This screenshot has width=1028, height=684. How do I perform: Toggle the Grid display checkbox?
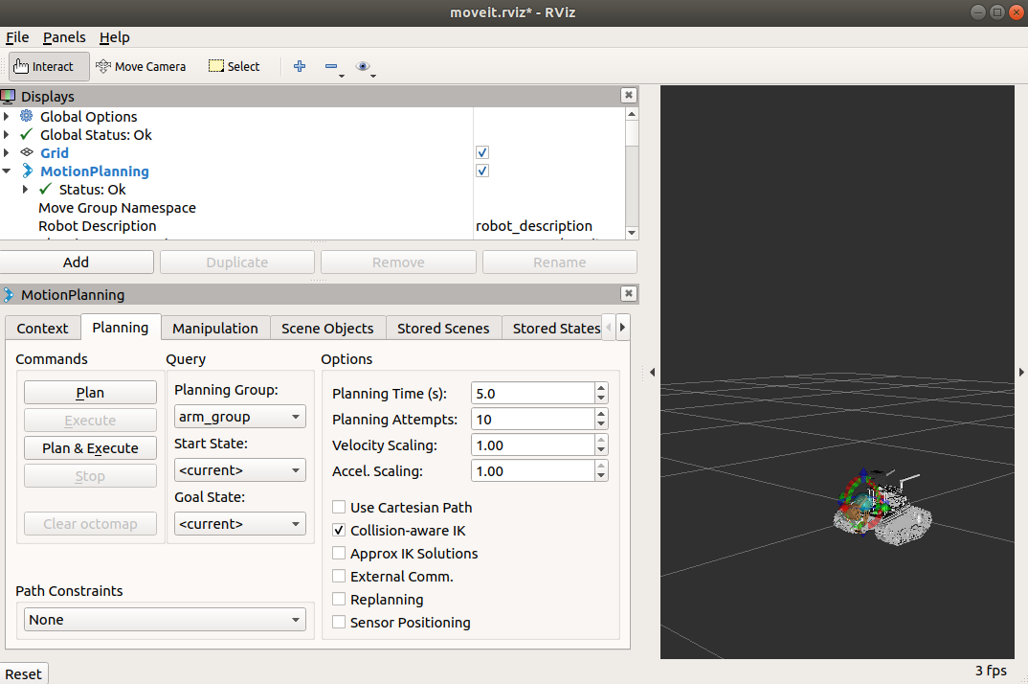482,153
